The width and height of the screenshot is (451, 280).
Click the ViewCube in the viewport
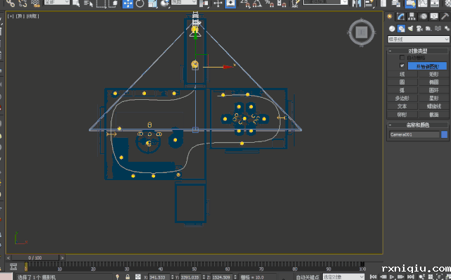[362, 32]
